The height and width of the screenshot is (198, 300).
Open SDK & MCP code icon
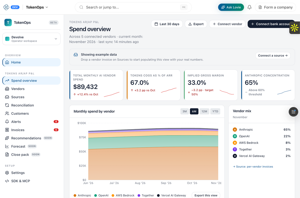[x=7, y=181]
